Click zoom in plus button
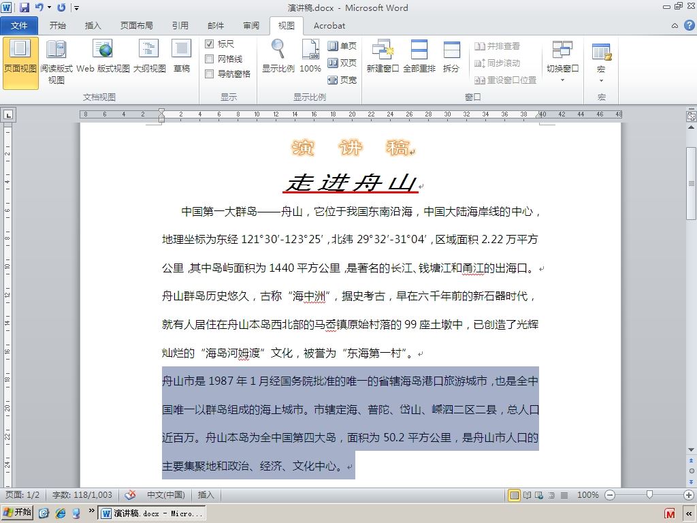Viewport: 697px width, 523px height. 689,495
